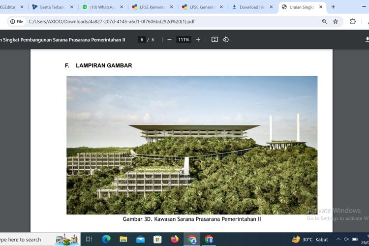Rotate the PDF document counterclockwise
The width and height of the screenshot is (369, 246).
coord(226,39)
